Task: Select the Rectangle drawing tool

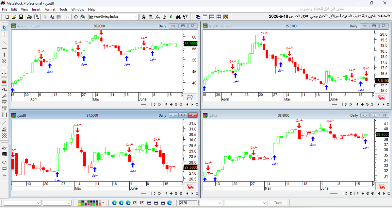Action: tap(5, 168)
